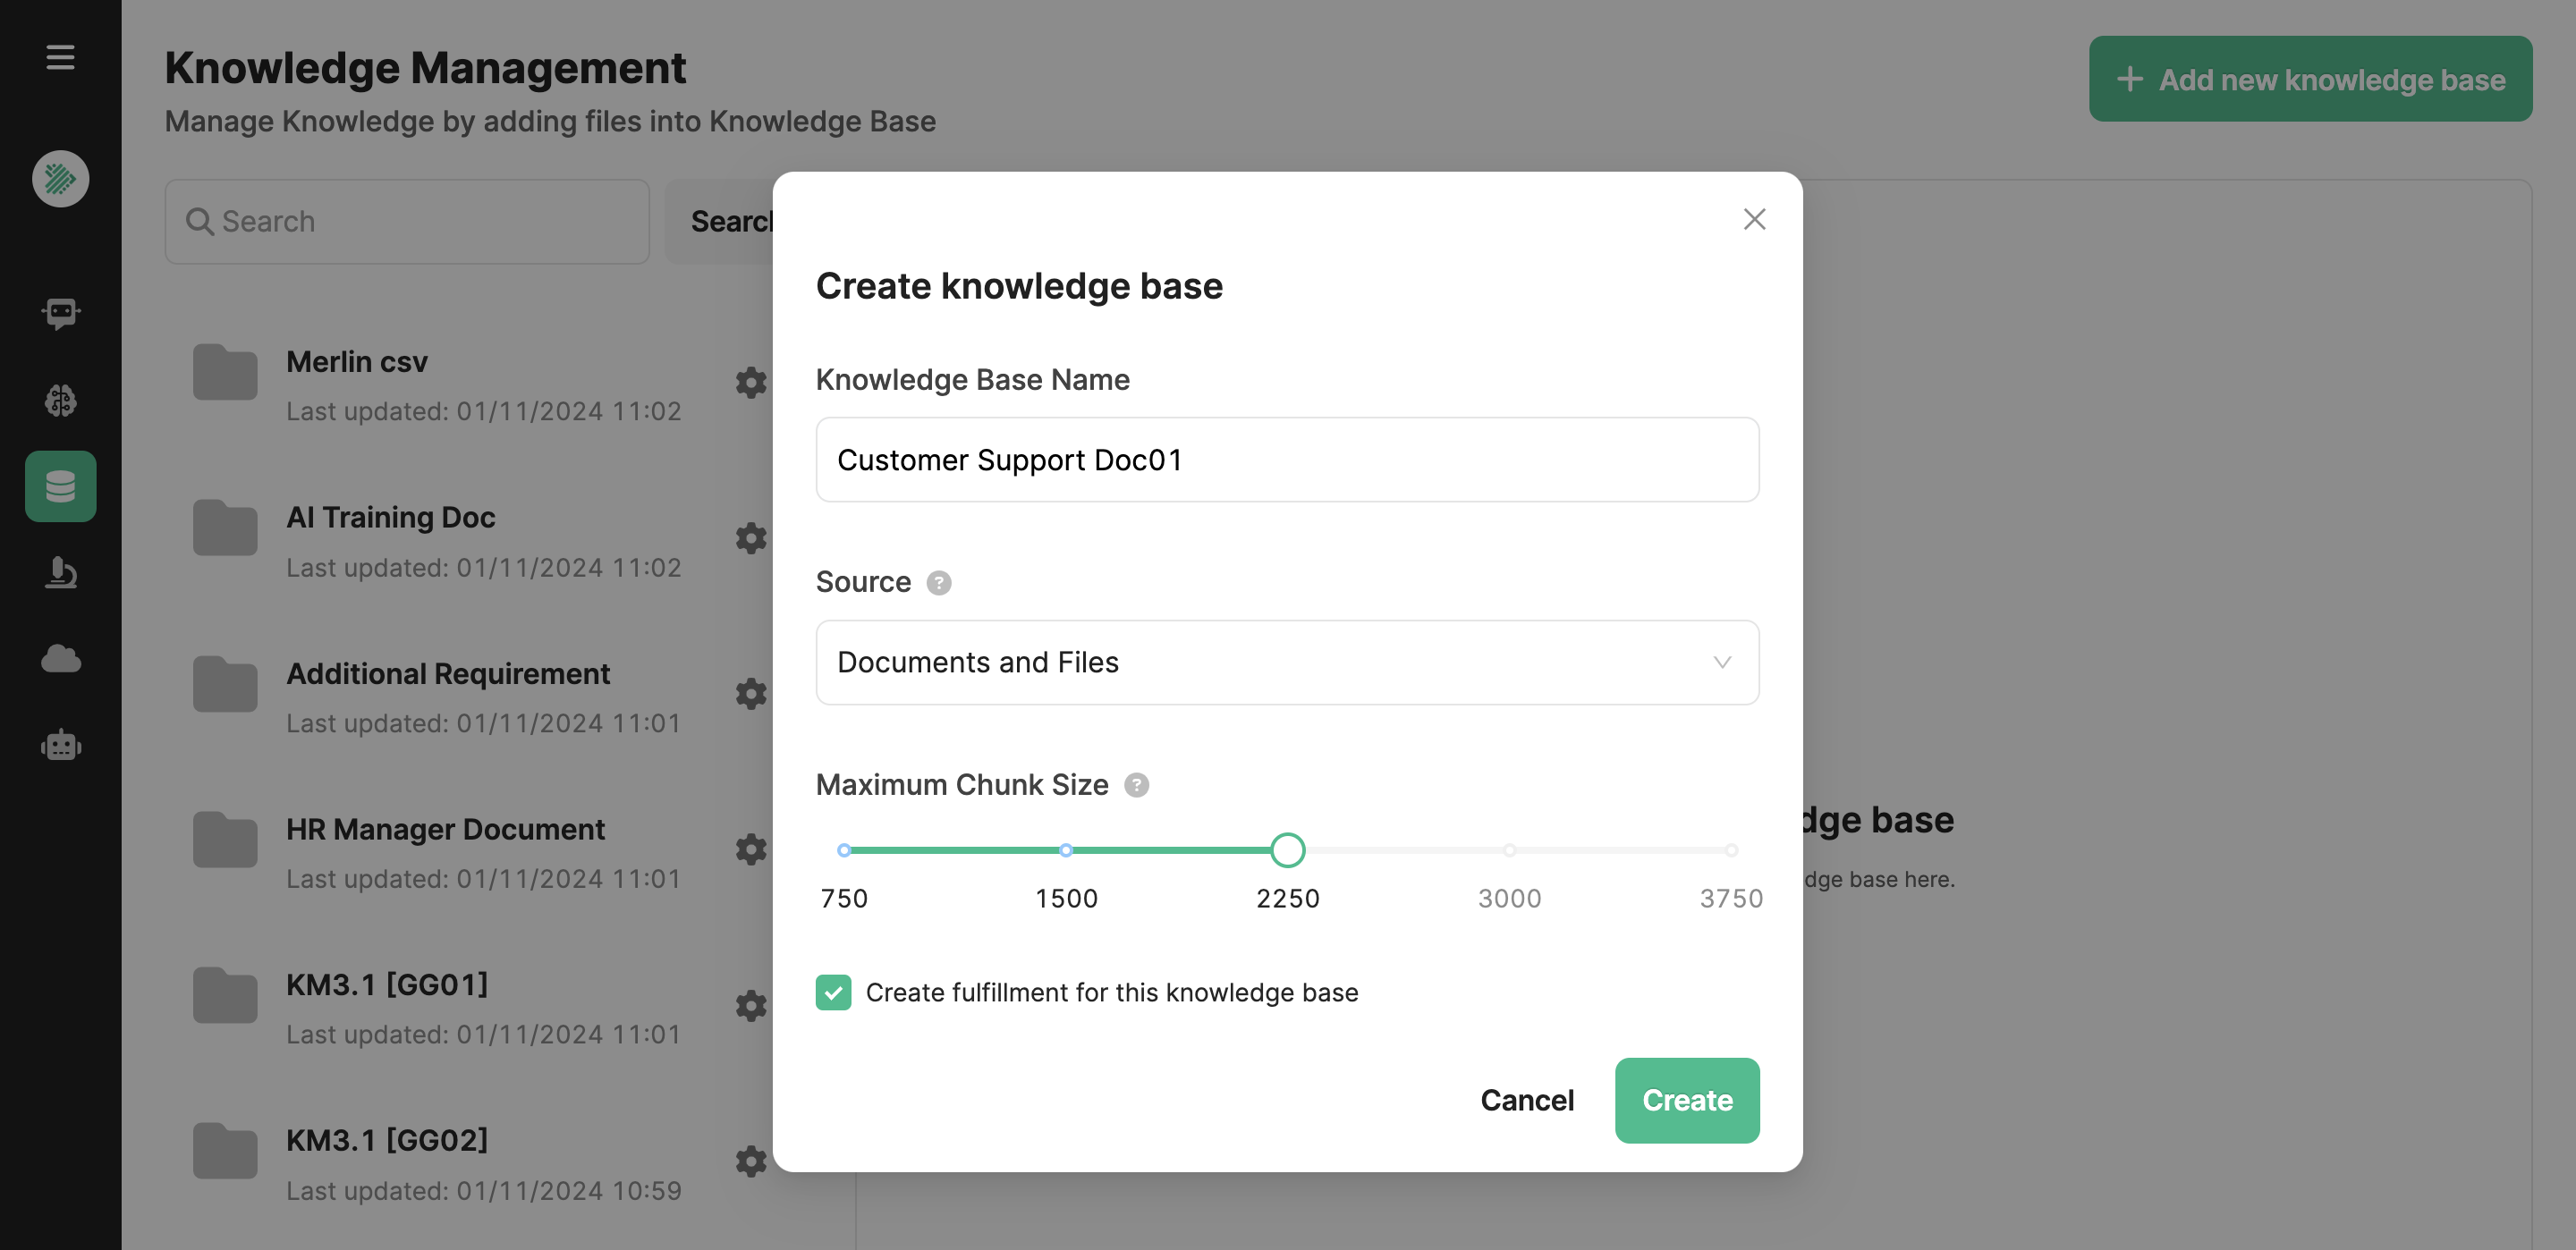This screenshot has height=1250, width=2576.
Task: Open the AI brain icon in sidebar
Action: pyautogui.click(x=60, y=400)
